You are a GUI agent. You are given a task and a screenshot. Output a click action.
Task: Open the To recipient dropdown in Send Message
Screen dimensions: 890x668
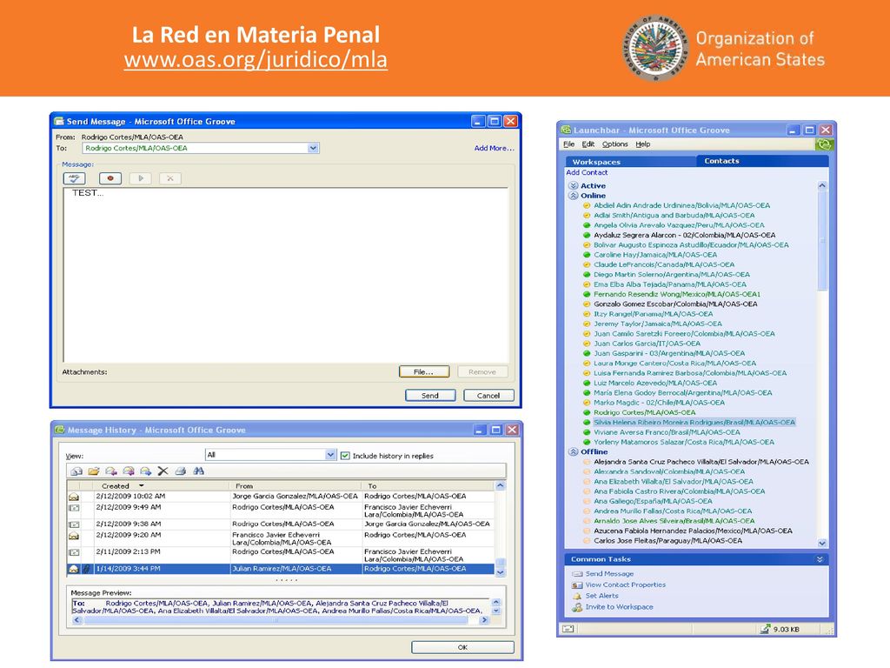tap(313, 148)
